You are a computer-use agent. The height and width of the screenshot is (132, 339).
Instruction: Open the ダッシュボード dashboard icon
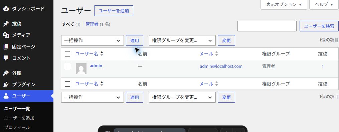(6, 9)
